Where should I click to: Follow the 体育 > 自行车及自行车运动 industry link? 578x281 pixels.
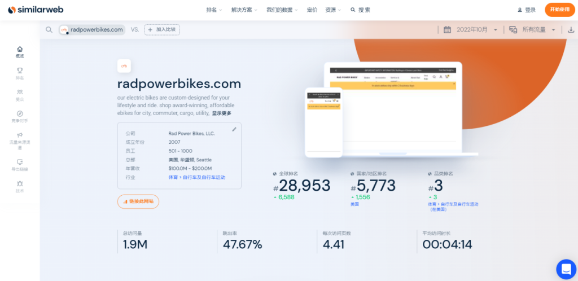[x=197, y=177]
